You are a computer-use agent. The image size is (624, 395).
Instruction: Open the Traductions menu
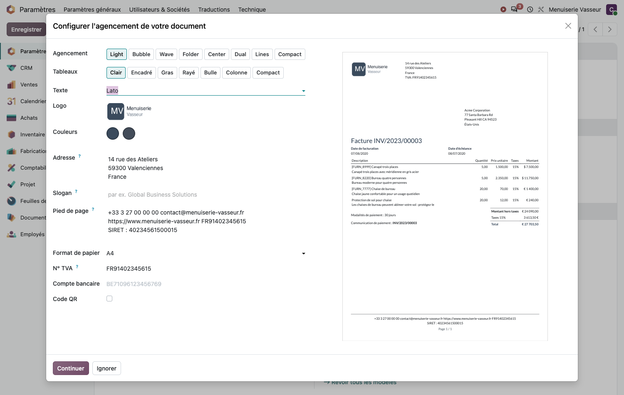(214, 9)
